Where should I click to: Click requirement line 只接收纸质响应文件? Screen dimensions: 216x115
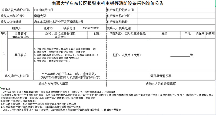[65, 49]
